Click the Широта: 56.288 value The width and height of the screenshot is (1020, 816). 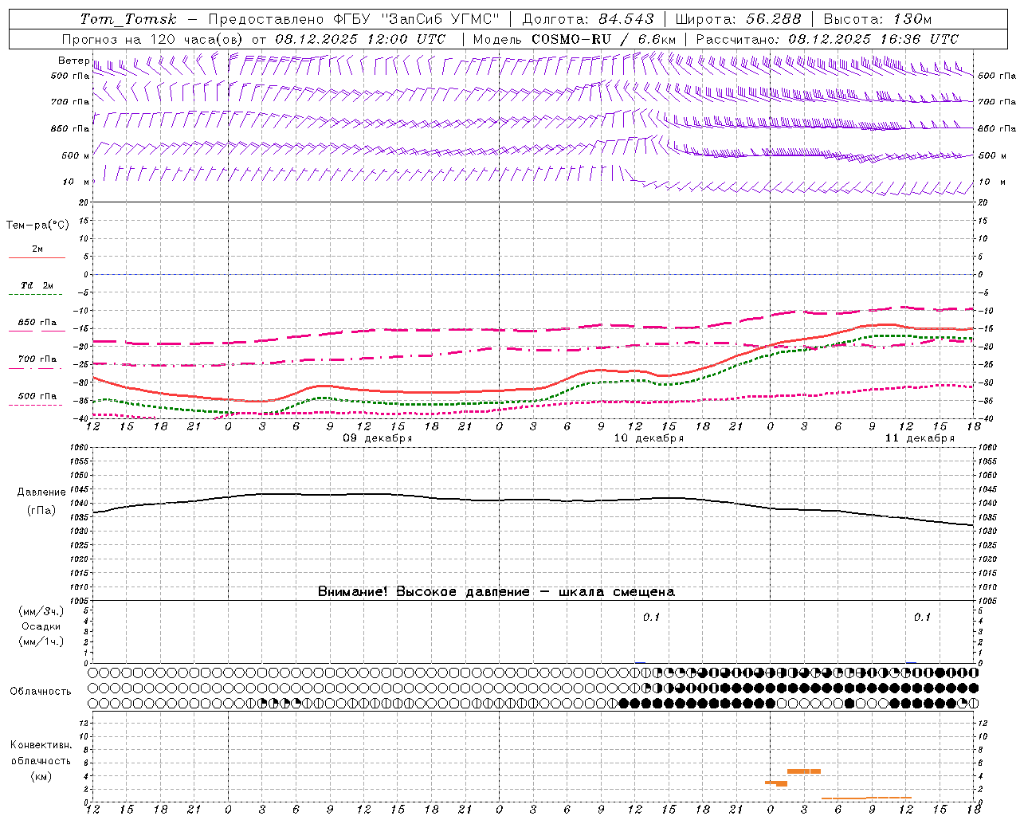tap(738, 19)
